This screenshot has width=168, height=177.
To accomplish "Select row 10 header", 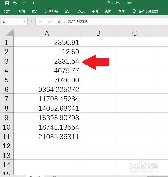I will pos(7,127).
